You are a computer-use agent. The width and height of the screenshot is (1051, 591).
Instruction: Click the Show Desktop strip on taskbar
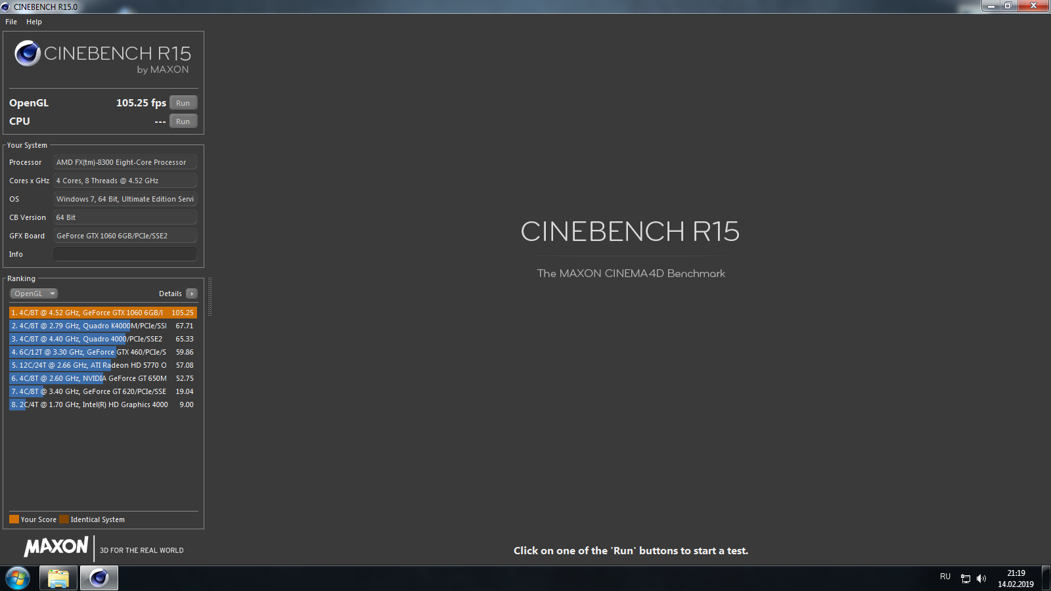(1046, 579)
